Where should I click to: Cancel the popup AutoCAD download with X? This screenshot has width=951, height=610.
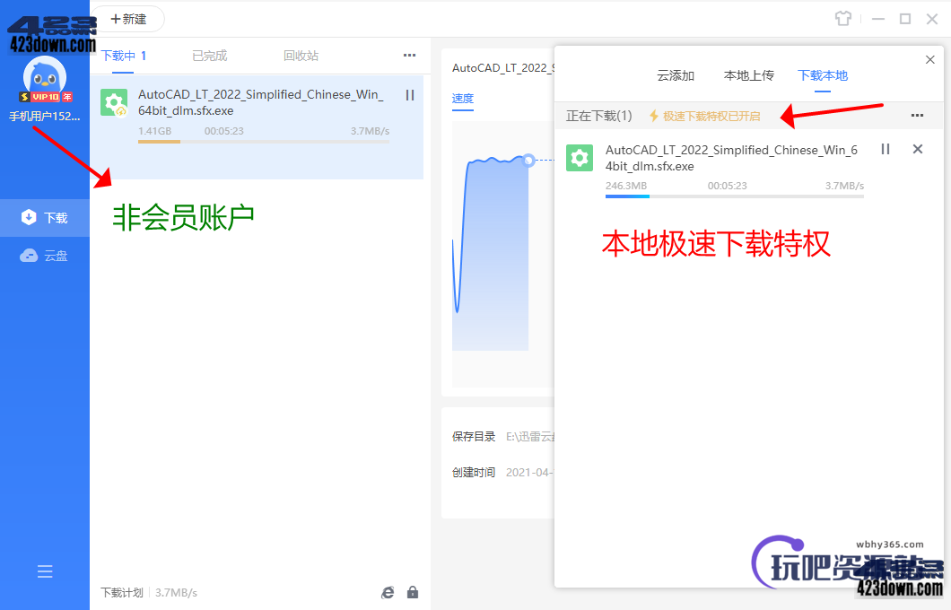coord(918,149)
